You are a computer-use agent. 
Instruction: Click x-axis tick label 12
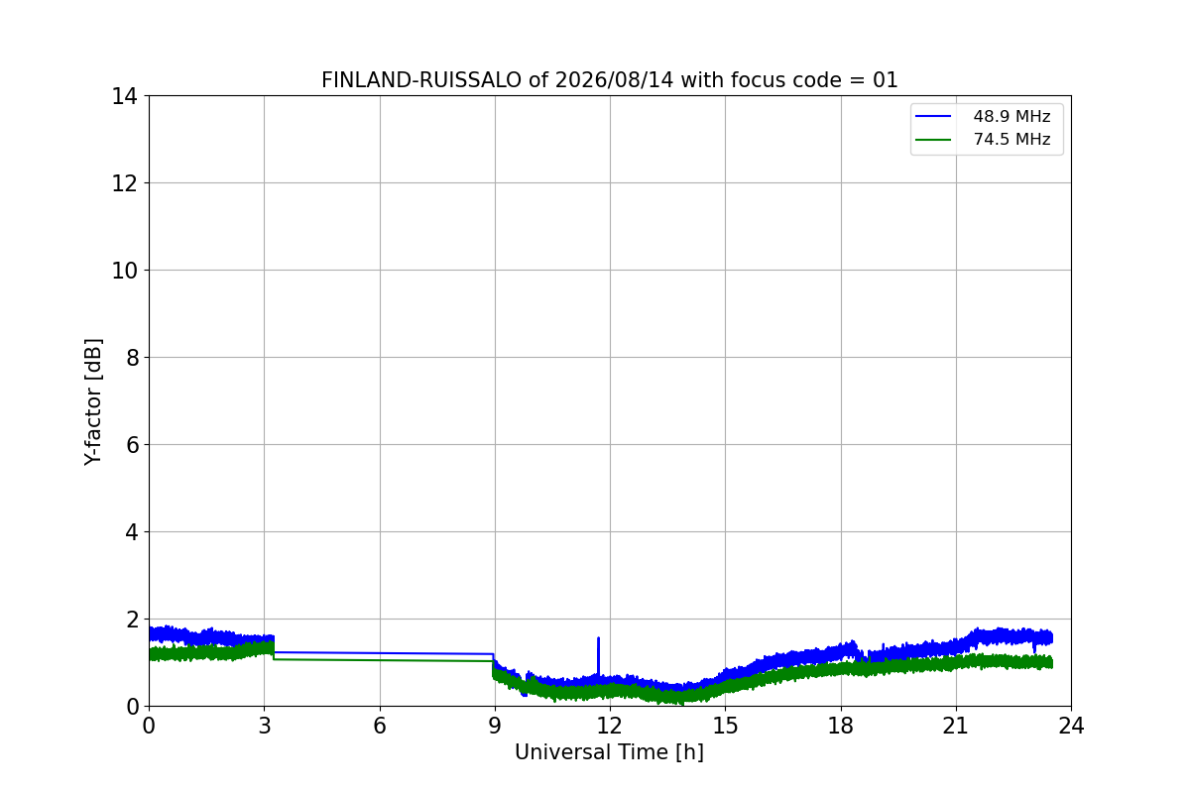pyautogui.click(x=610, y=726)
